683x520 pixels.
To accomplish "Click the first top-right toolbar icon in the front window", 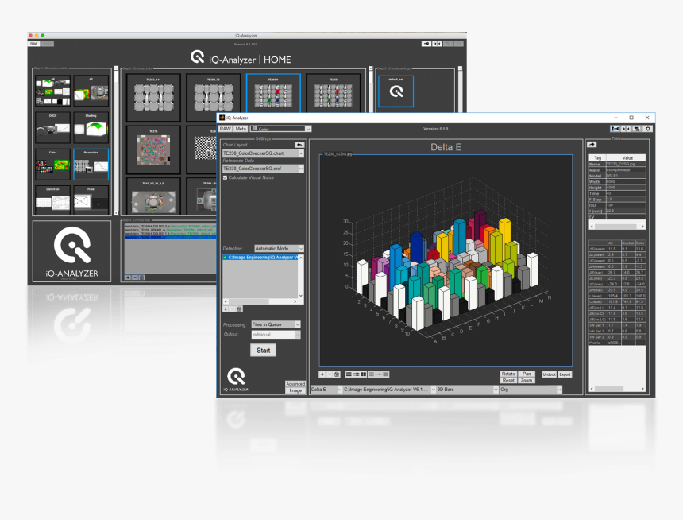I will (x=615, y=129).
